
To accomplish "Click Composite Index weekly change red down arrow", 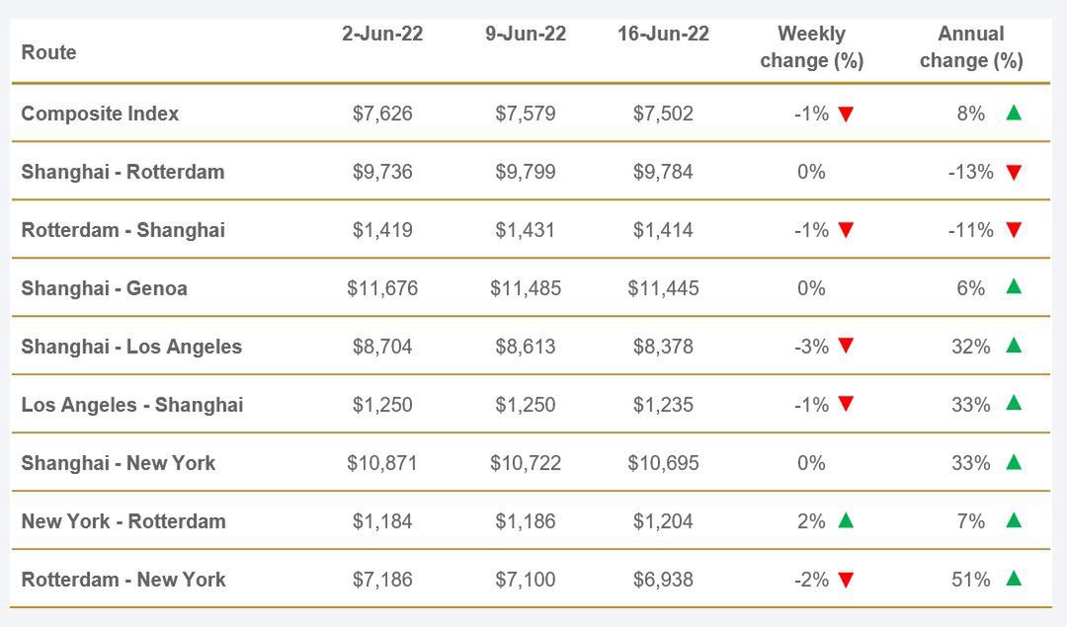I will pos(846,114).
